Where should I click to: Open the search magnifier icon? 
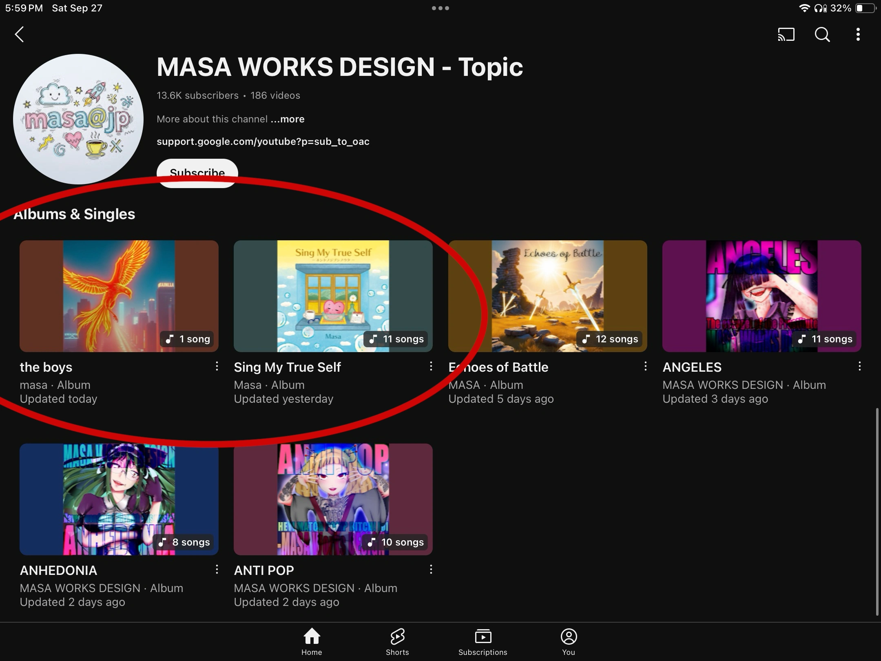pyautogui.click(x=822, y=34)
